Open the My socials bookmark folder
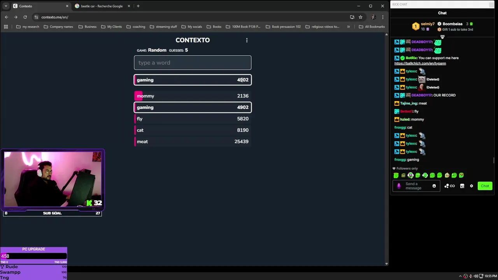 click(192, 26)
